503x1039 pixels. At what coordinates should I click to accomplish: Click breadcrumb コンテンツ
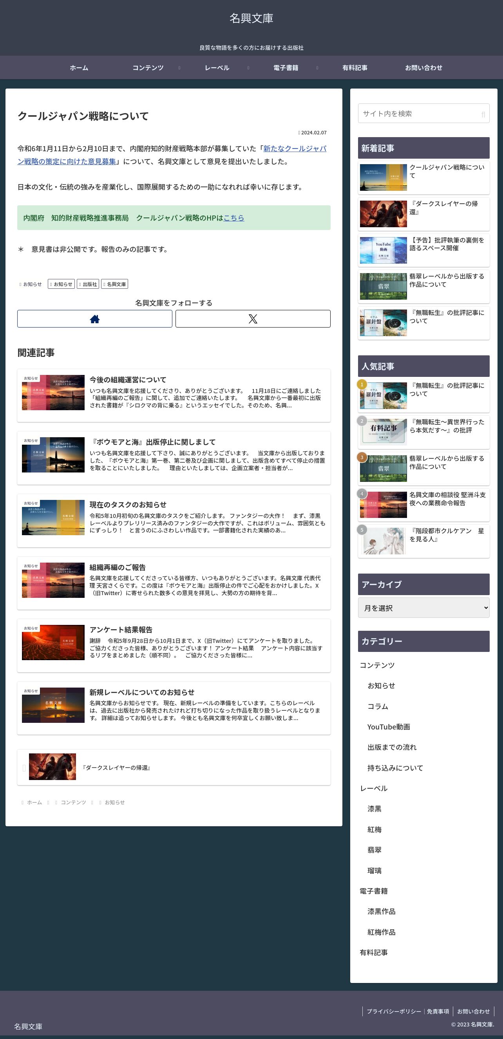[73, 802]
